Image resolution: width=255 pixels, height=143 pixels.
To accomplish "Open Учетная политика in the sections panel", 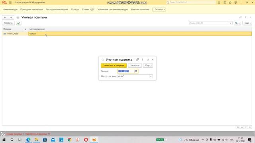I will click(x=140, y=10).
